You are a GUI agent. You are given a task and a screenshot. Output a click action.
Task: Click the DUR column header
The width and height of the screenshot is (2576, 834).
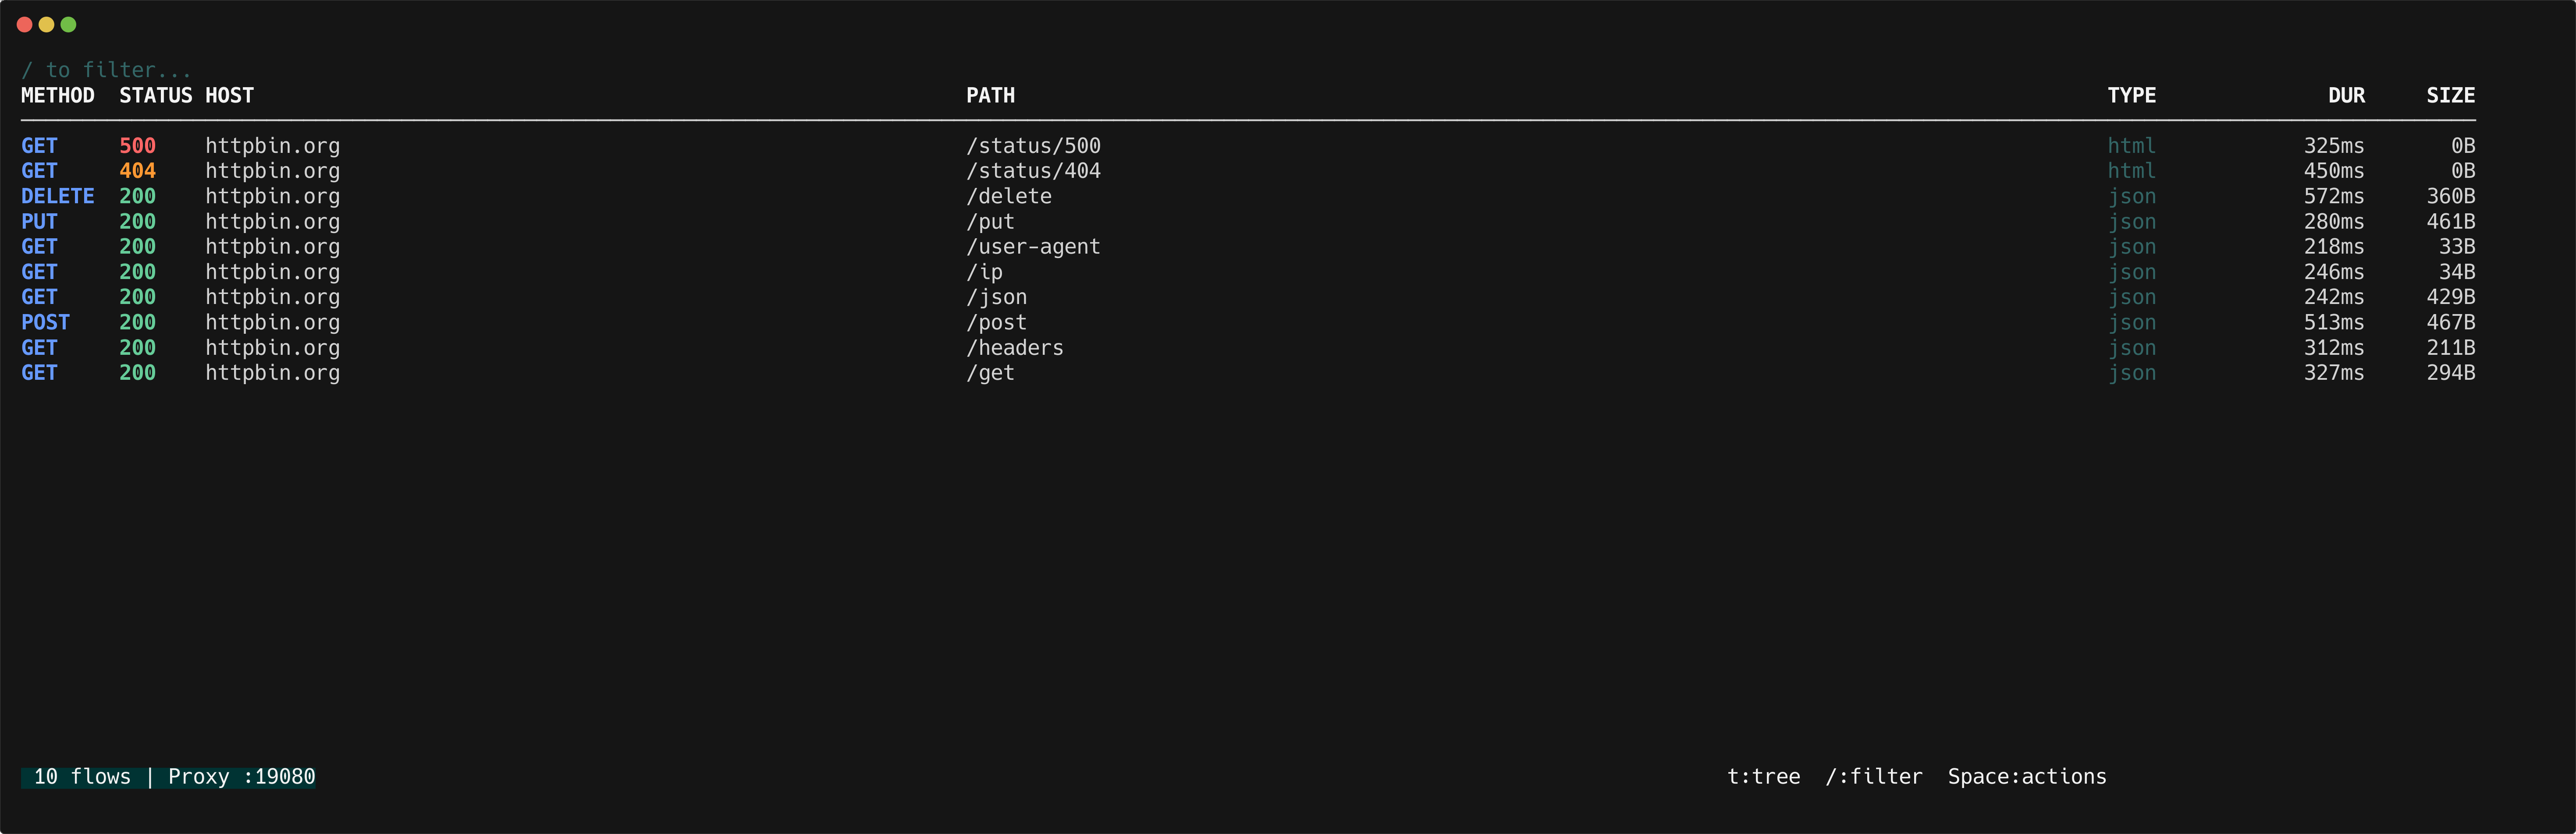2347,95
